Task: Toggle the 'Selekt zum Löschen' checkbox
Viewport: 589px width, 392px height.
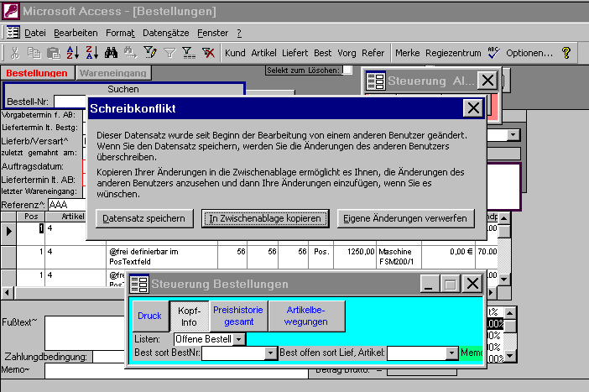Action: (347, 70)
